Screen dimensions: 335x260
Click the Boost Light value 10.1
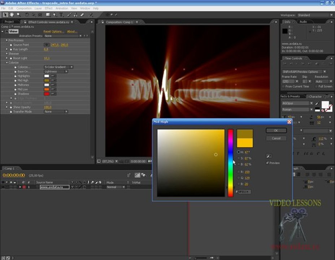point(47,58)
